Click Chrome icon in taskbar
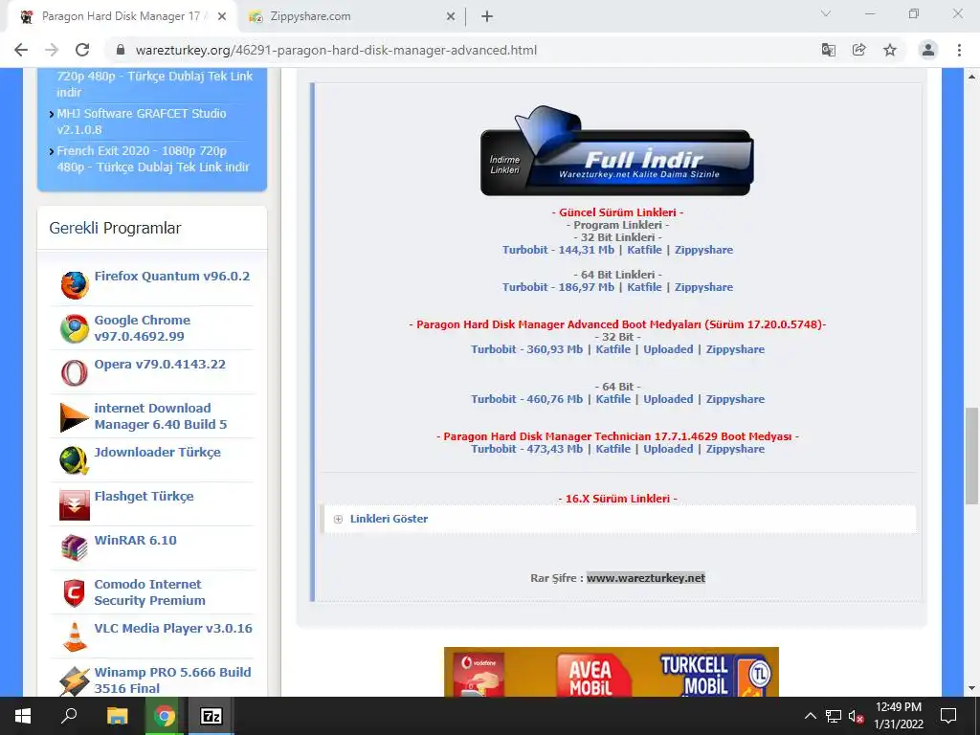The image size is (980, 735). click(x=165, y=716)
